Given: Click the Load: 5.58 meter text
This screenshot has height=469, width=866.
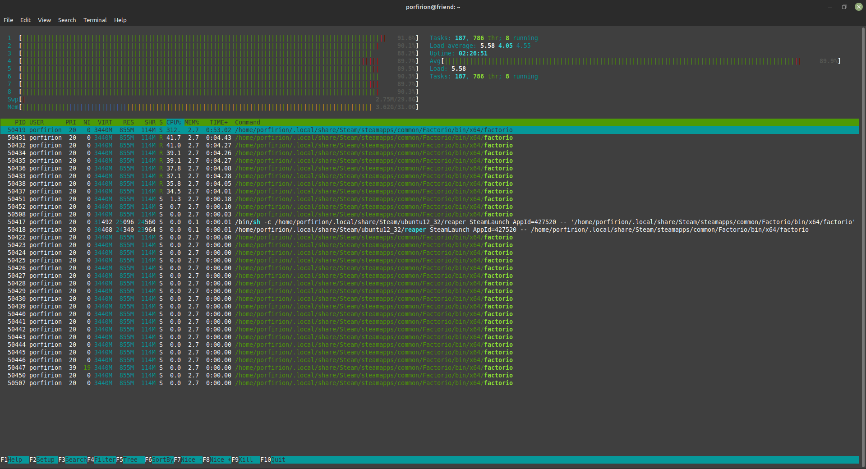Looking at the screenshot, I should pyautogui.click(x=447, y=69).
